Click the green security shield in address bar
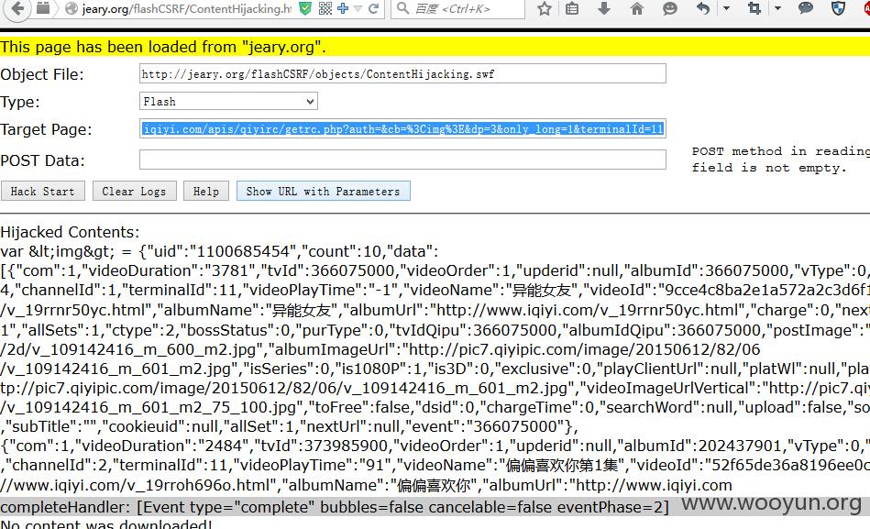This screenshot has height=529, width=870. (304, 8)
